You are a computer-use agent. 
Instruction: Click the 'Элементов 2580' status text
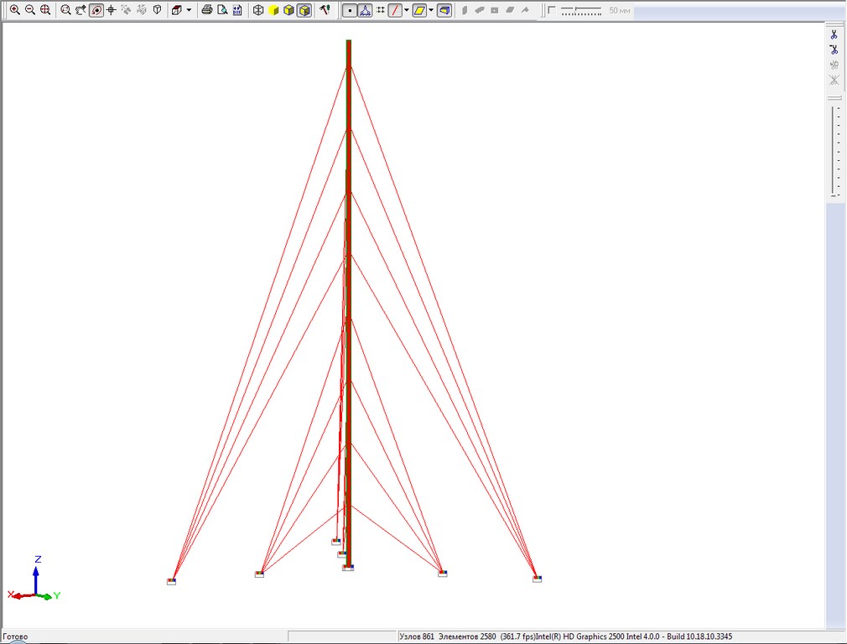(x=467, y=636)
